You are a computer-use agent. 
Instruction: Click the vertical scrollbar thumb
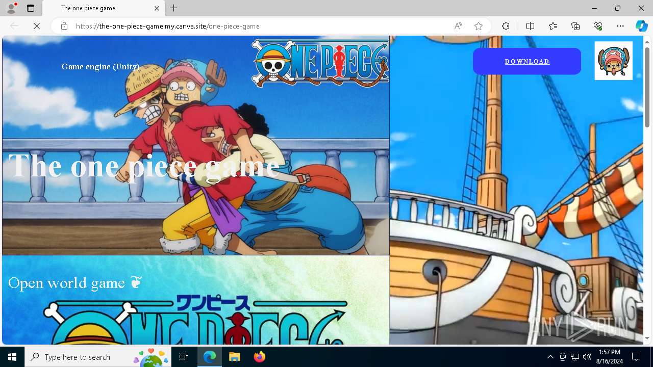[x=647, y=87]
